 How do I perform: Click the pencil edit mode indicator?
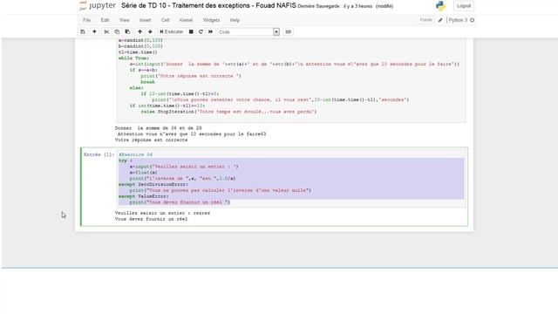coord(440,20)
